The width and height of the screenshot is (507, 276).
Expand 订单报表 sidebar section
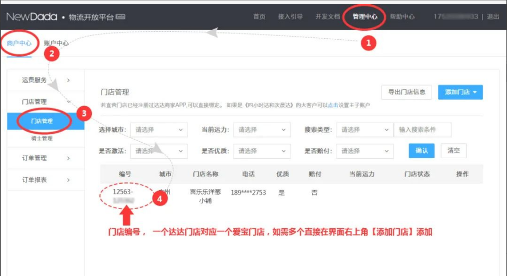pos(45,180)
